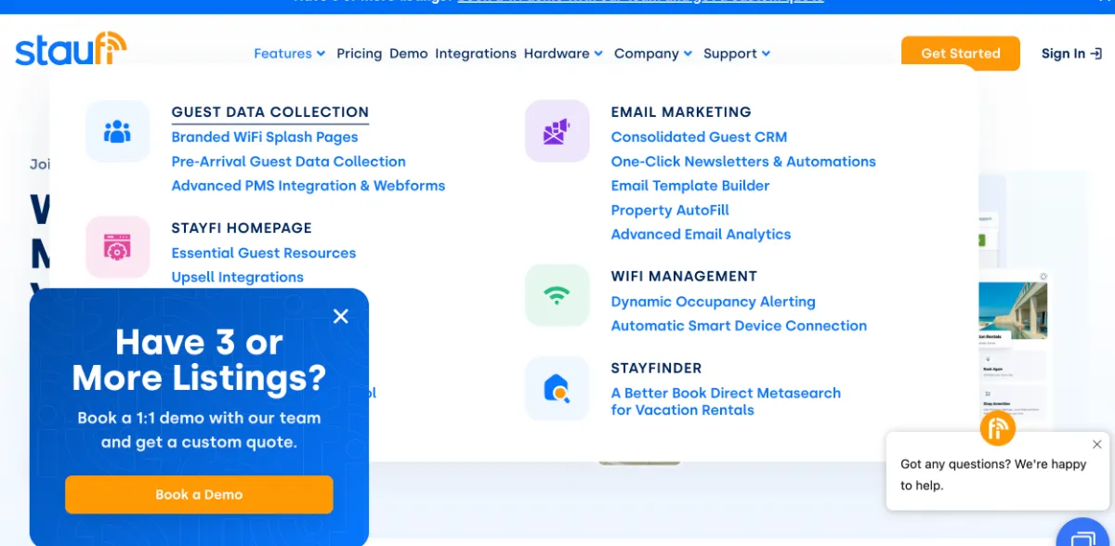Open the Integrations menu item

pyautogui.click(x=476, y=54)
